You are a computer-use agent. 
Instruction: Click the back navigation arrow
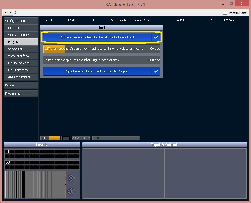6,13
